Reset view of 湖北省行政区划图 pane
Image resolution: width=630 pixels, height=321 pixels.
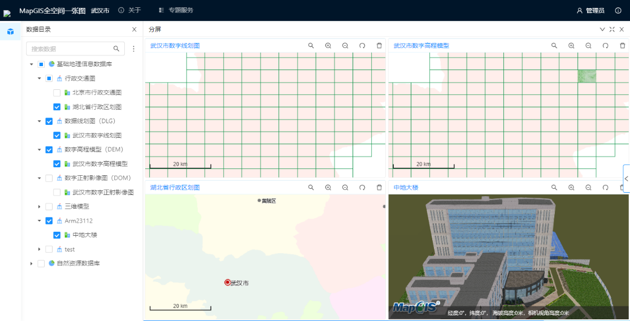tap(362, 187)
